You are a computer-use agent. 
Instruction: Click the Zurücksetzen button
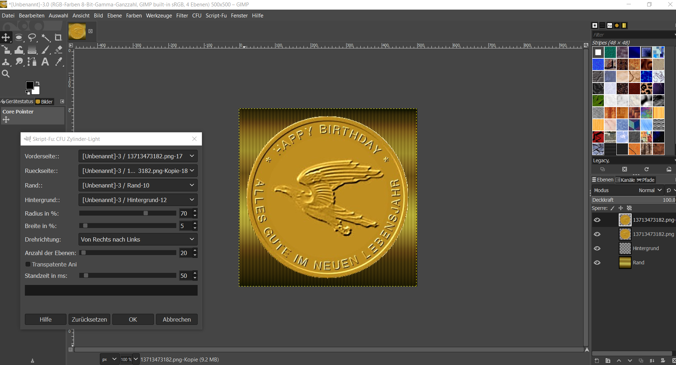[x=89, y=319]
